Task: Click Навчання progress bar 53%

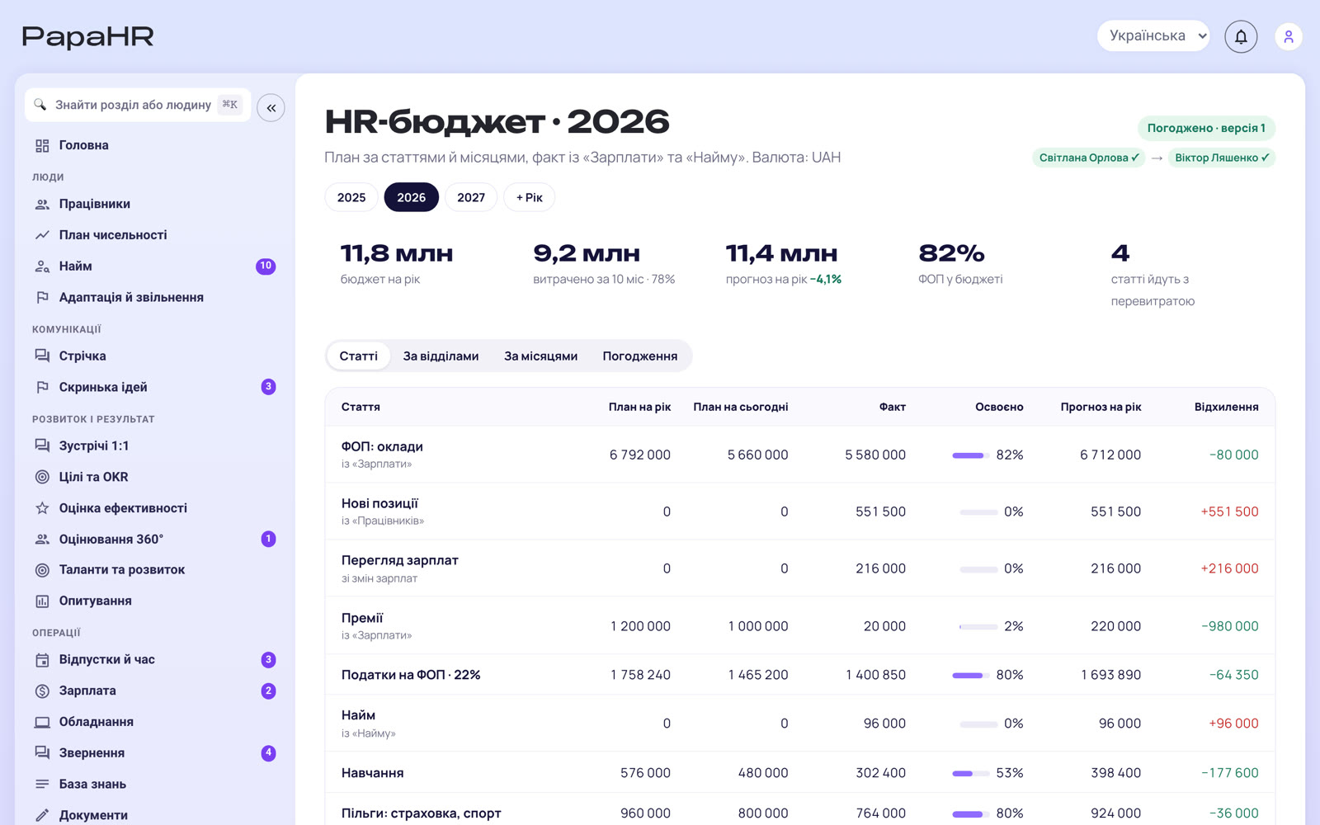Action: (971, 773)
